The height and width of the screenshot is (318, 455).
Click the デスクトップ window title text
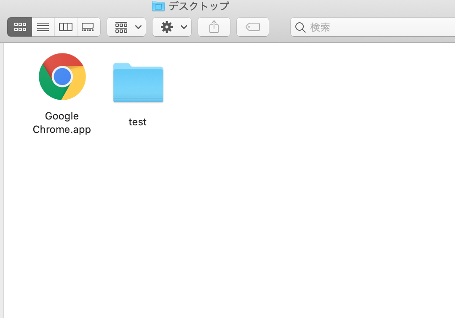199,6
